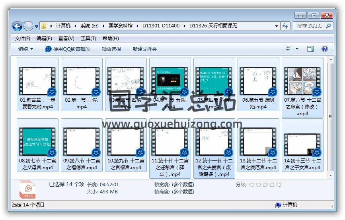The height and width of the screenshot is (220, 345).
Task: Click the Back navigation arrow
Action: (17, 27)
